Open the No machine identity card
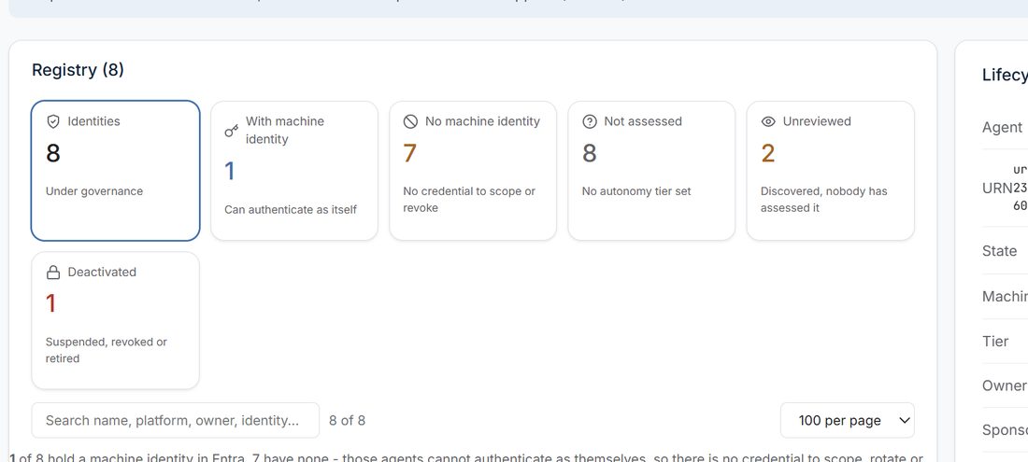1028x462 pixels. (x=473, y=171)
